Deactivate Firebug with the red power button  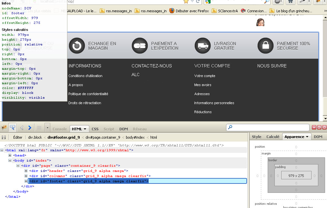[x=324, y=127]
